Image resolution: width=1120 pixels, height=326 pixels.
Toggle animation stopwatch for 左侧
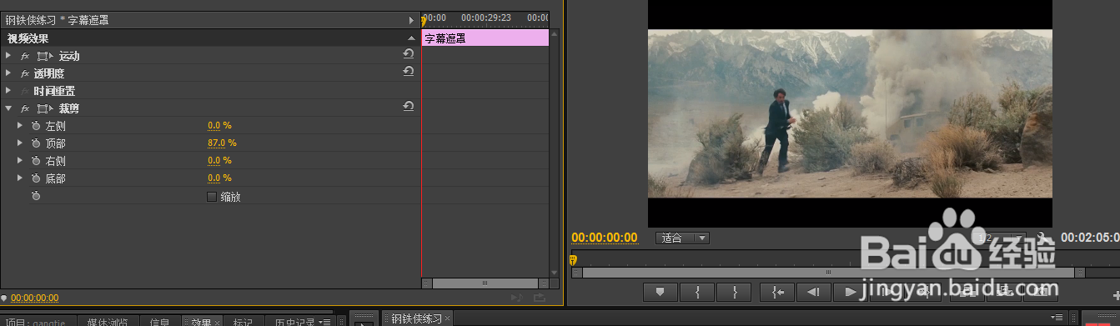35,126
